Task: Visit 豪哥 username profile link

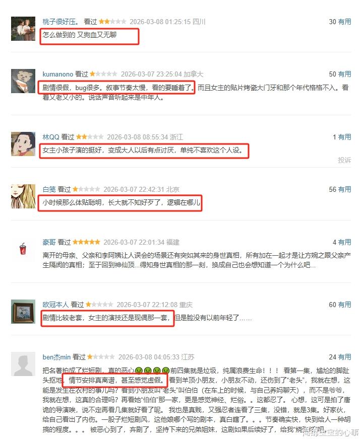Action: [49, 242]
